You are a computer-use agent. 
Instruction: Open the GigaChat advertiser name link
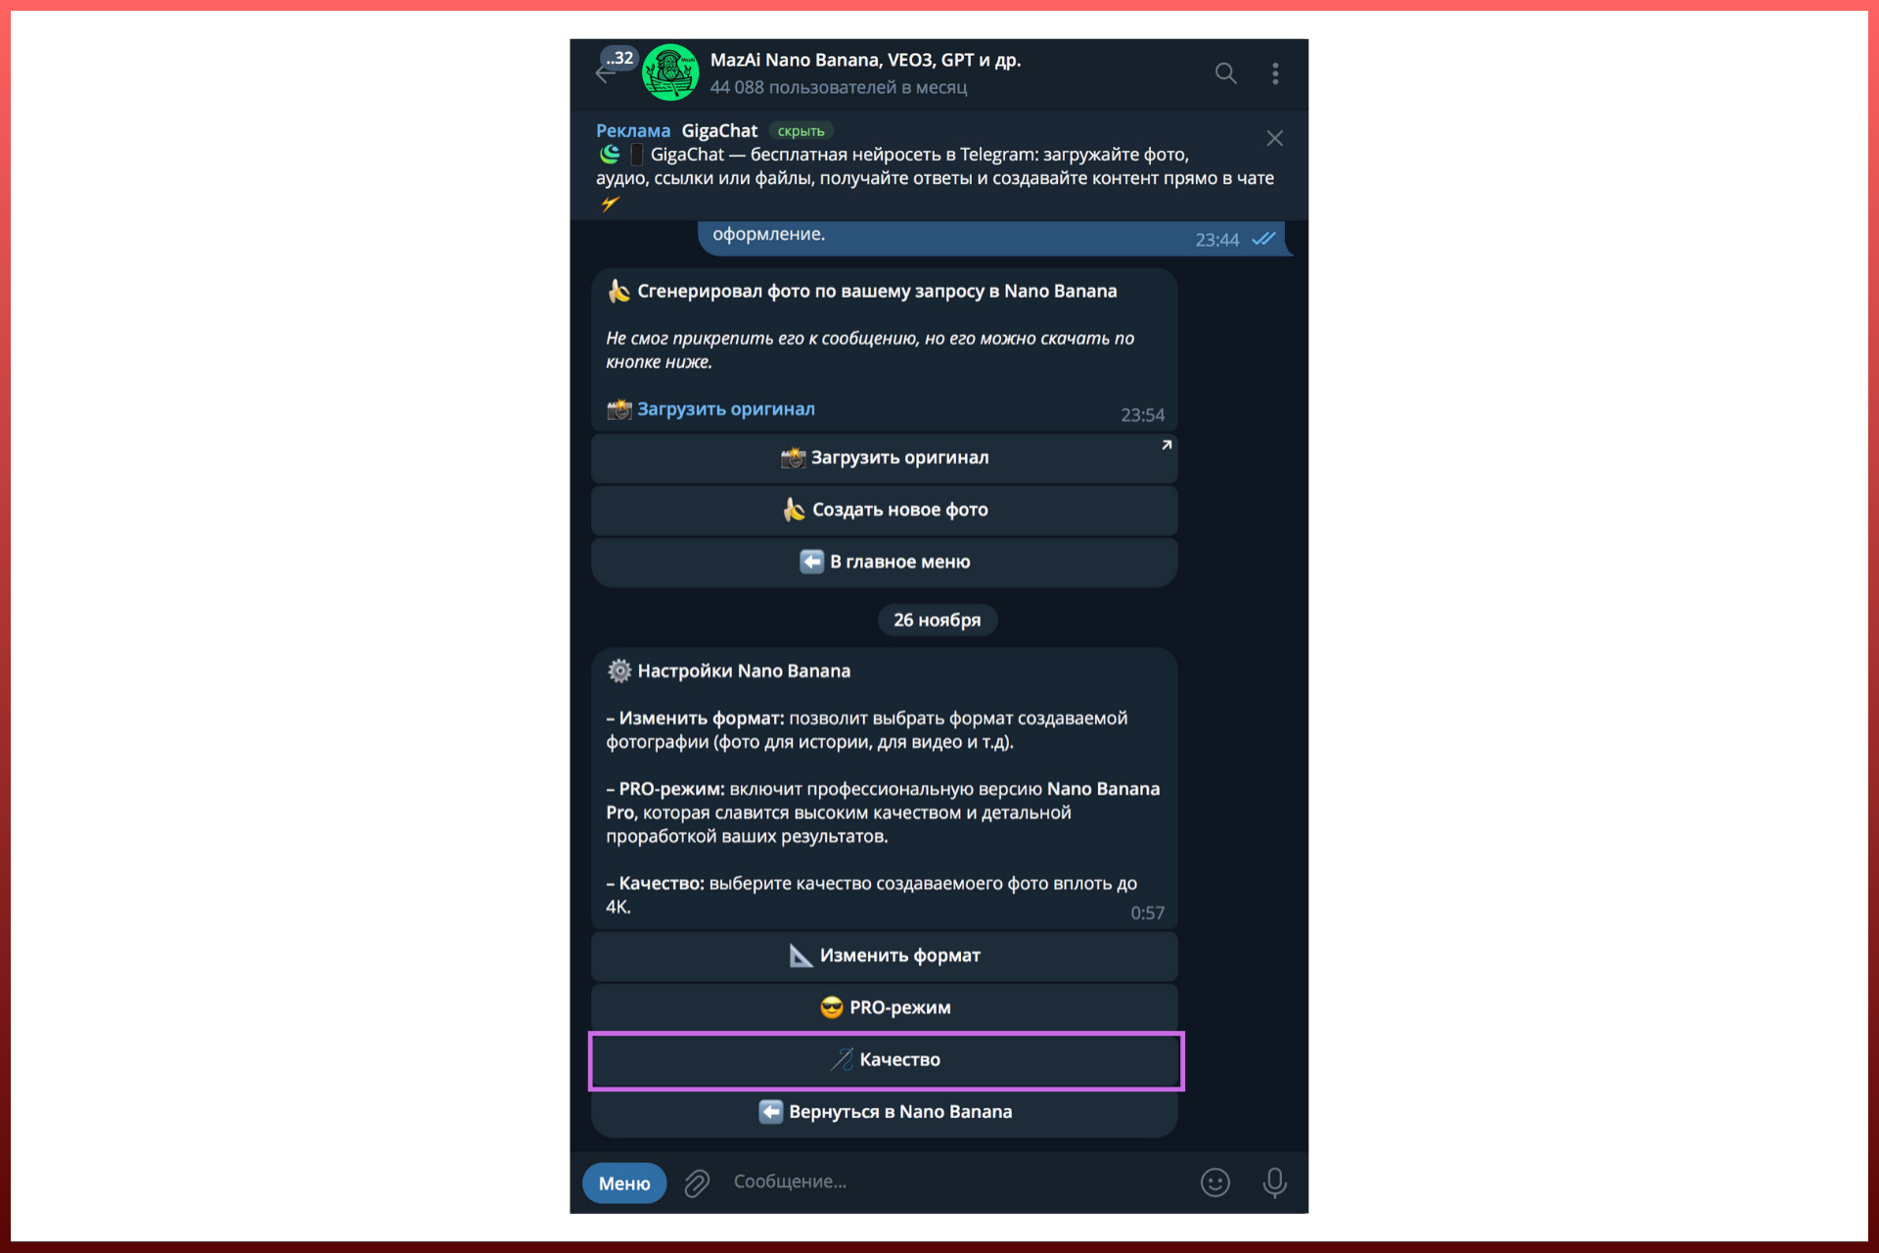(719, 131)
